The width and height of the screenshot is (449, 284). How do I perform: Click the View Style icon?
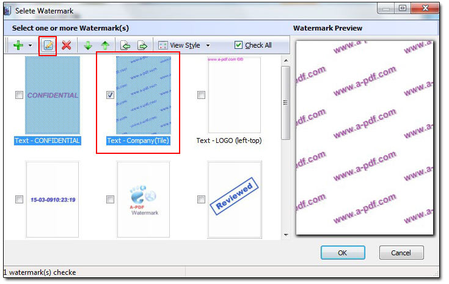(162, 45)
